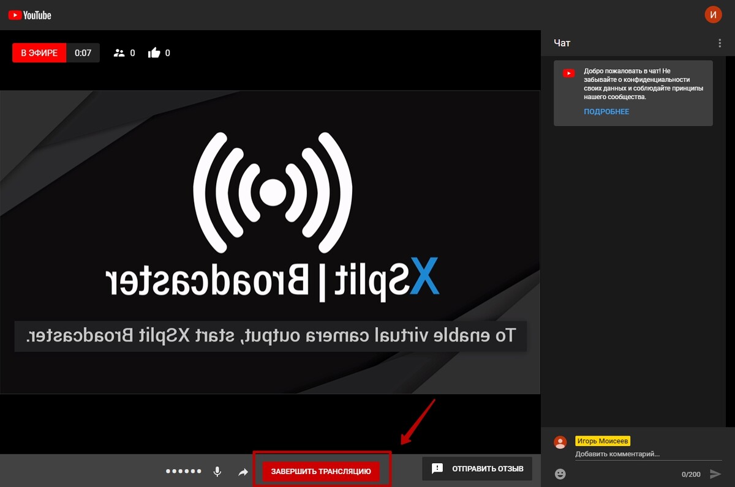The height and width of the screenshot is (487, 735).
Task: Click the send message arrow icon
Action: [x=715, y=474]
